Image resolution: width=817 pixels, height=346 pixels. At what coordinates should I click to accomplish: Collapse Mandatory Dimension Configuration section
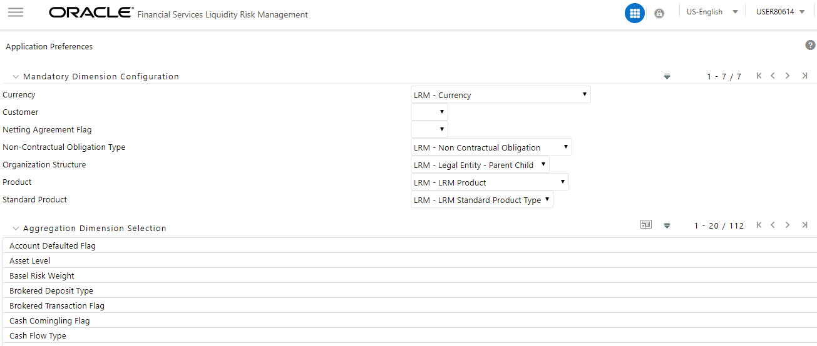(16, 77)
